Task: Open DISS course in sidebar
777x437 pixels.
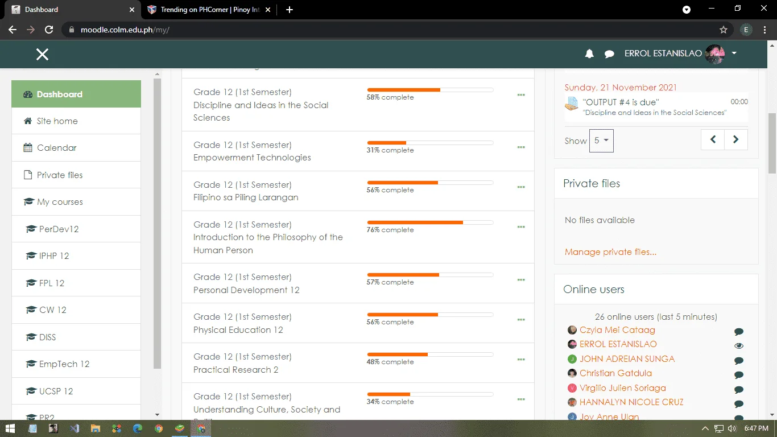Action: click(76, 337)
